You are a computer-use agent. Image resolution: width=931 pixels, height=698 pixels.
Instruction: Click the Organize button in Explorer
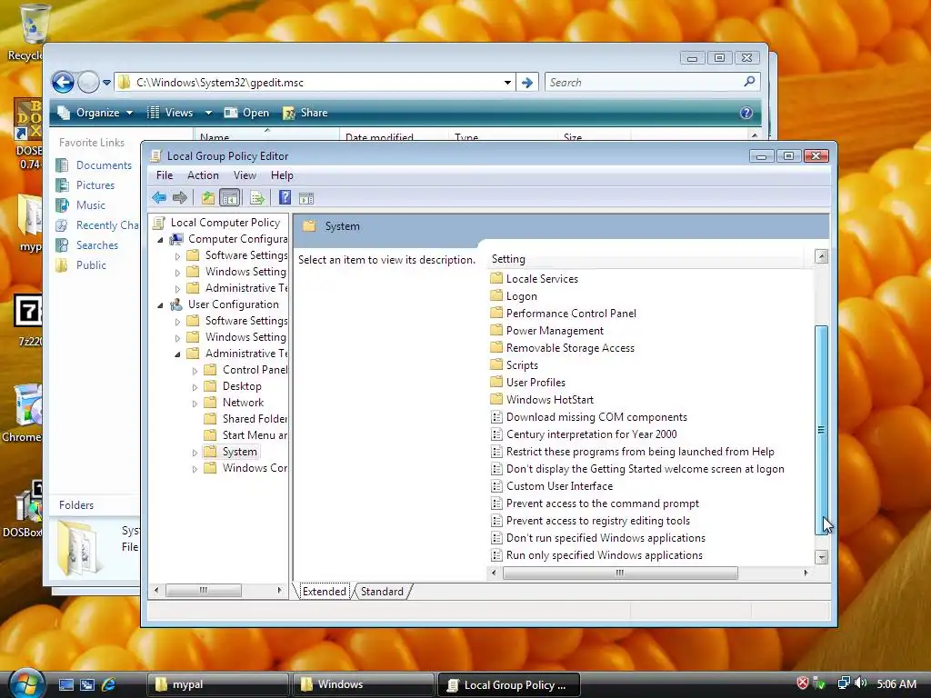pyautogui.click(x=95, y=113)
